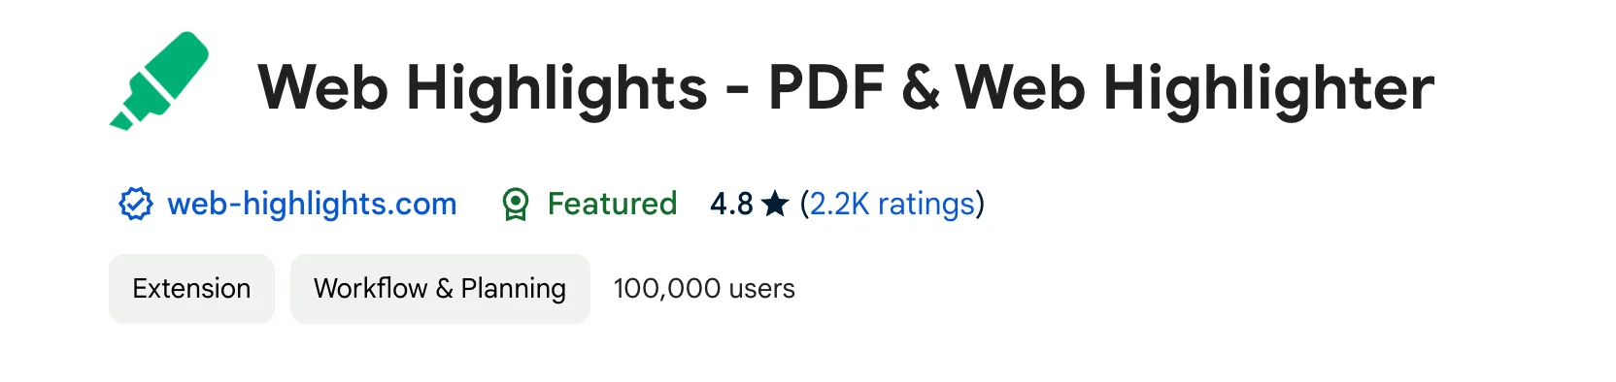Click the 100,000 users count text
The height and width of the screenshot is (382, 1616).
pyautogui.click(x=704, y=289)
